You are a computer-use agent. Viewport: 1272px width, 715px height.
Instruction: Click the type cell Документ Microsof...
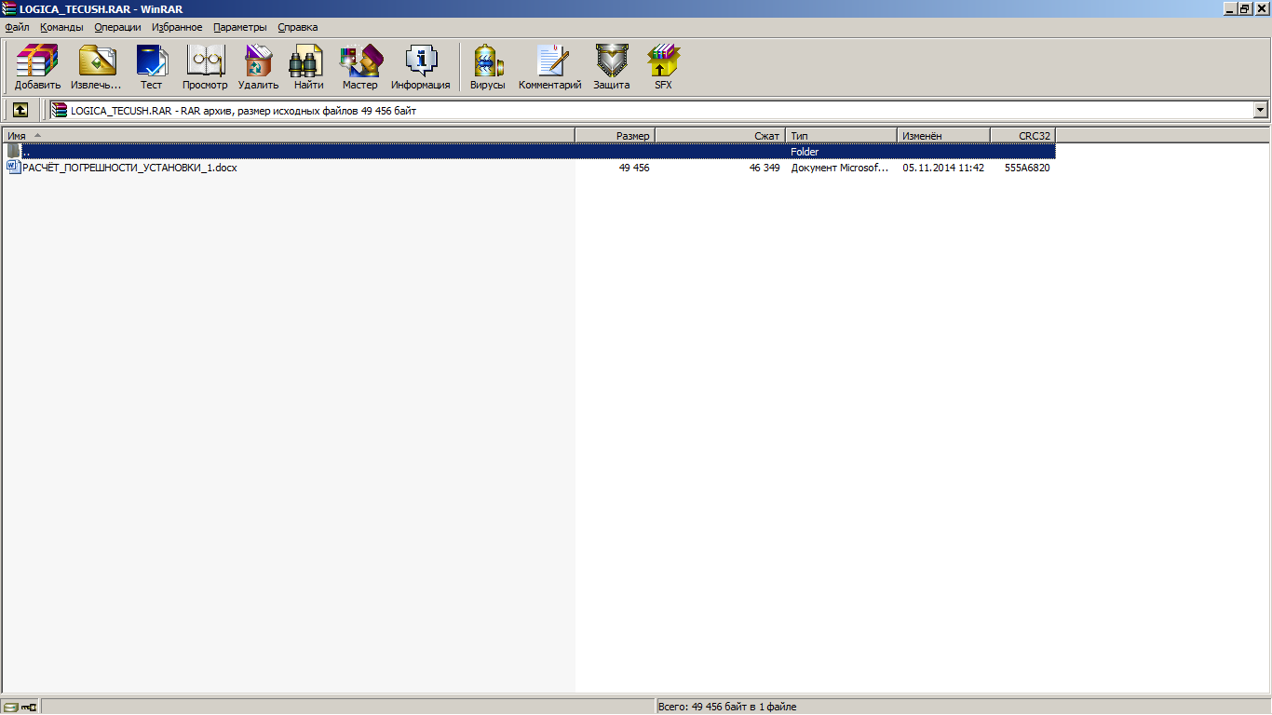coord(840,168)
